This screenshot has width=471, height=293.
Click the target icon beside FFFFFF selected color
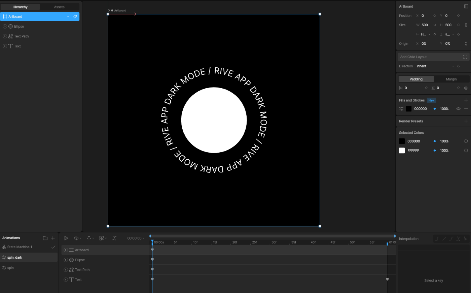(x=466, y=151)
